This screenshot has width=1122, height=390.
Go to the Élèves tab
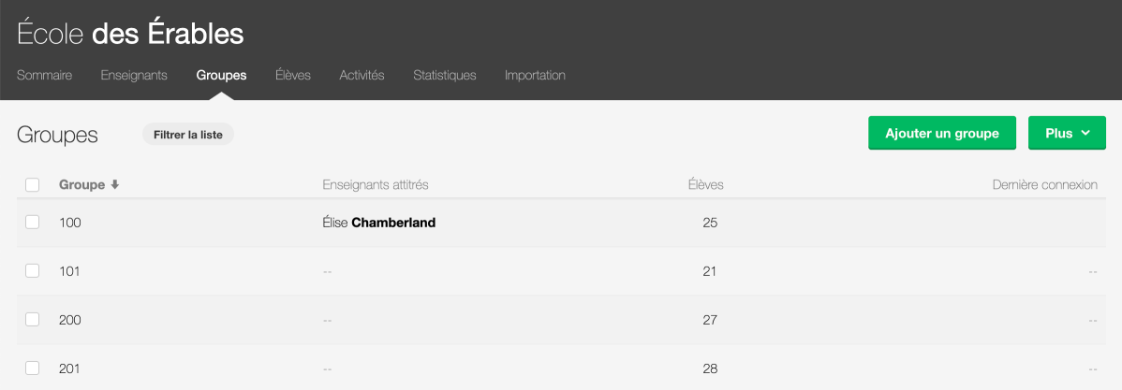(x=292, y=75)
